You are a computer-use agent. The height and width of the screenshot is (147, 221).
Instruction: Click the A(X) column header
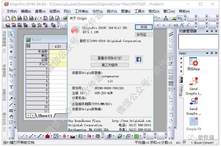58,47
